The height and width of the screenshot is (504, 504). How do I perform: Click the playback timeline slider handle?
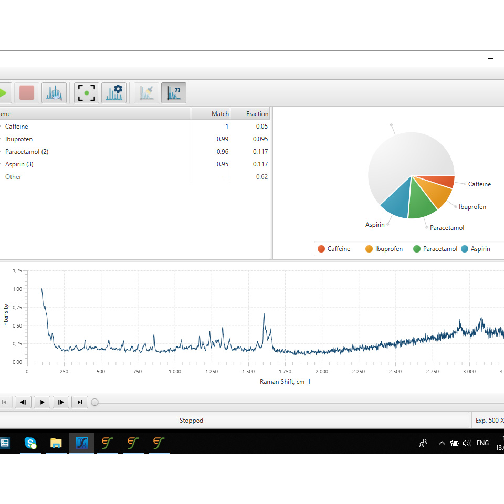pyautogui.click(x=94, y=402)
